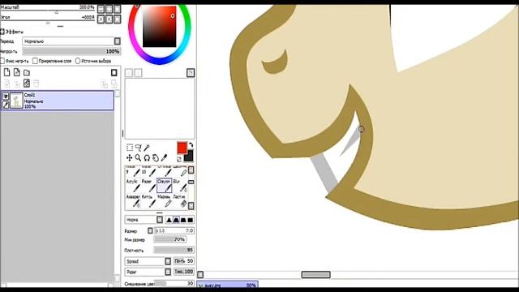Open the Paper texture dropdown
Viewport: 519px width, 292px height.
[148, 272]
